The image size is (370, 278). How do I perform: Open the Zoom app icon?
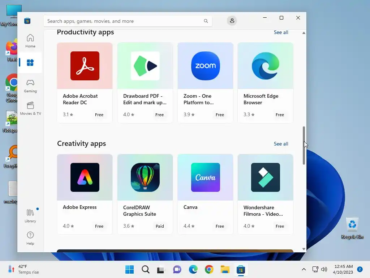(x=205, y=66)
